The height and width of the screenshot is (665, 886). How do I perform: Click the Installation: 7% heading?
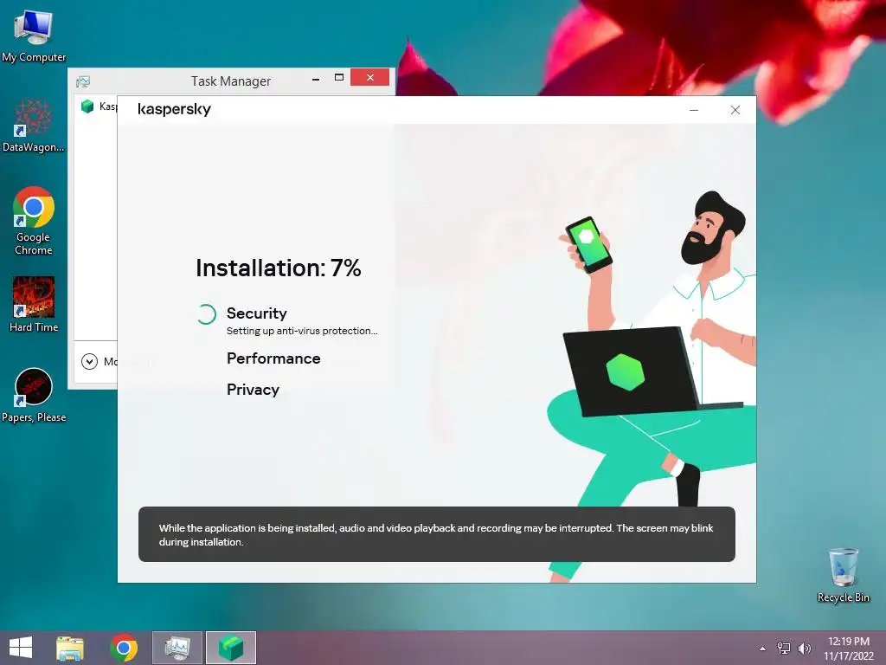[278, 268]
